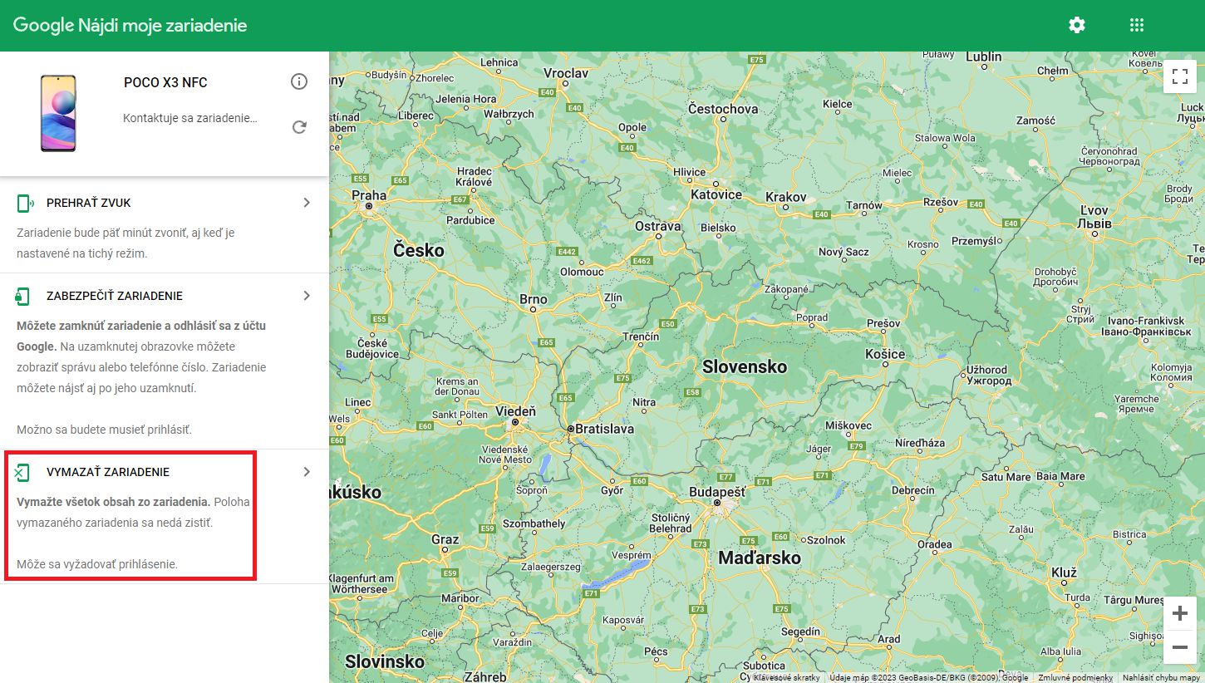Click the device info icon
Image resolution: width=1205 pixels, height=683 pixels.
point(299,81)
